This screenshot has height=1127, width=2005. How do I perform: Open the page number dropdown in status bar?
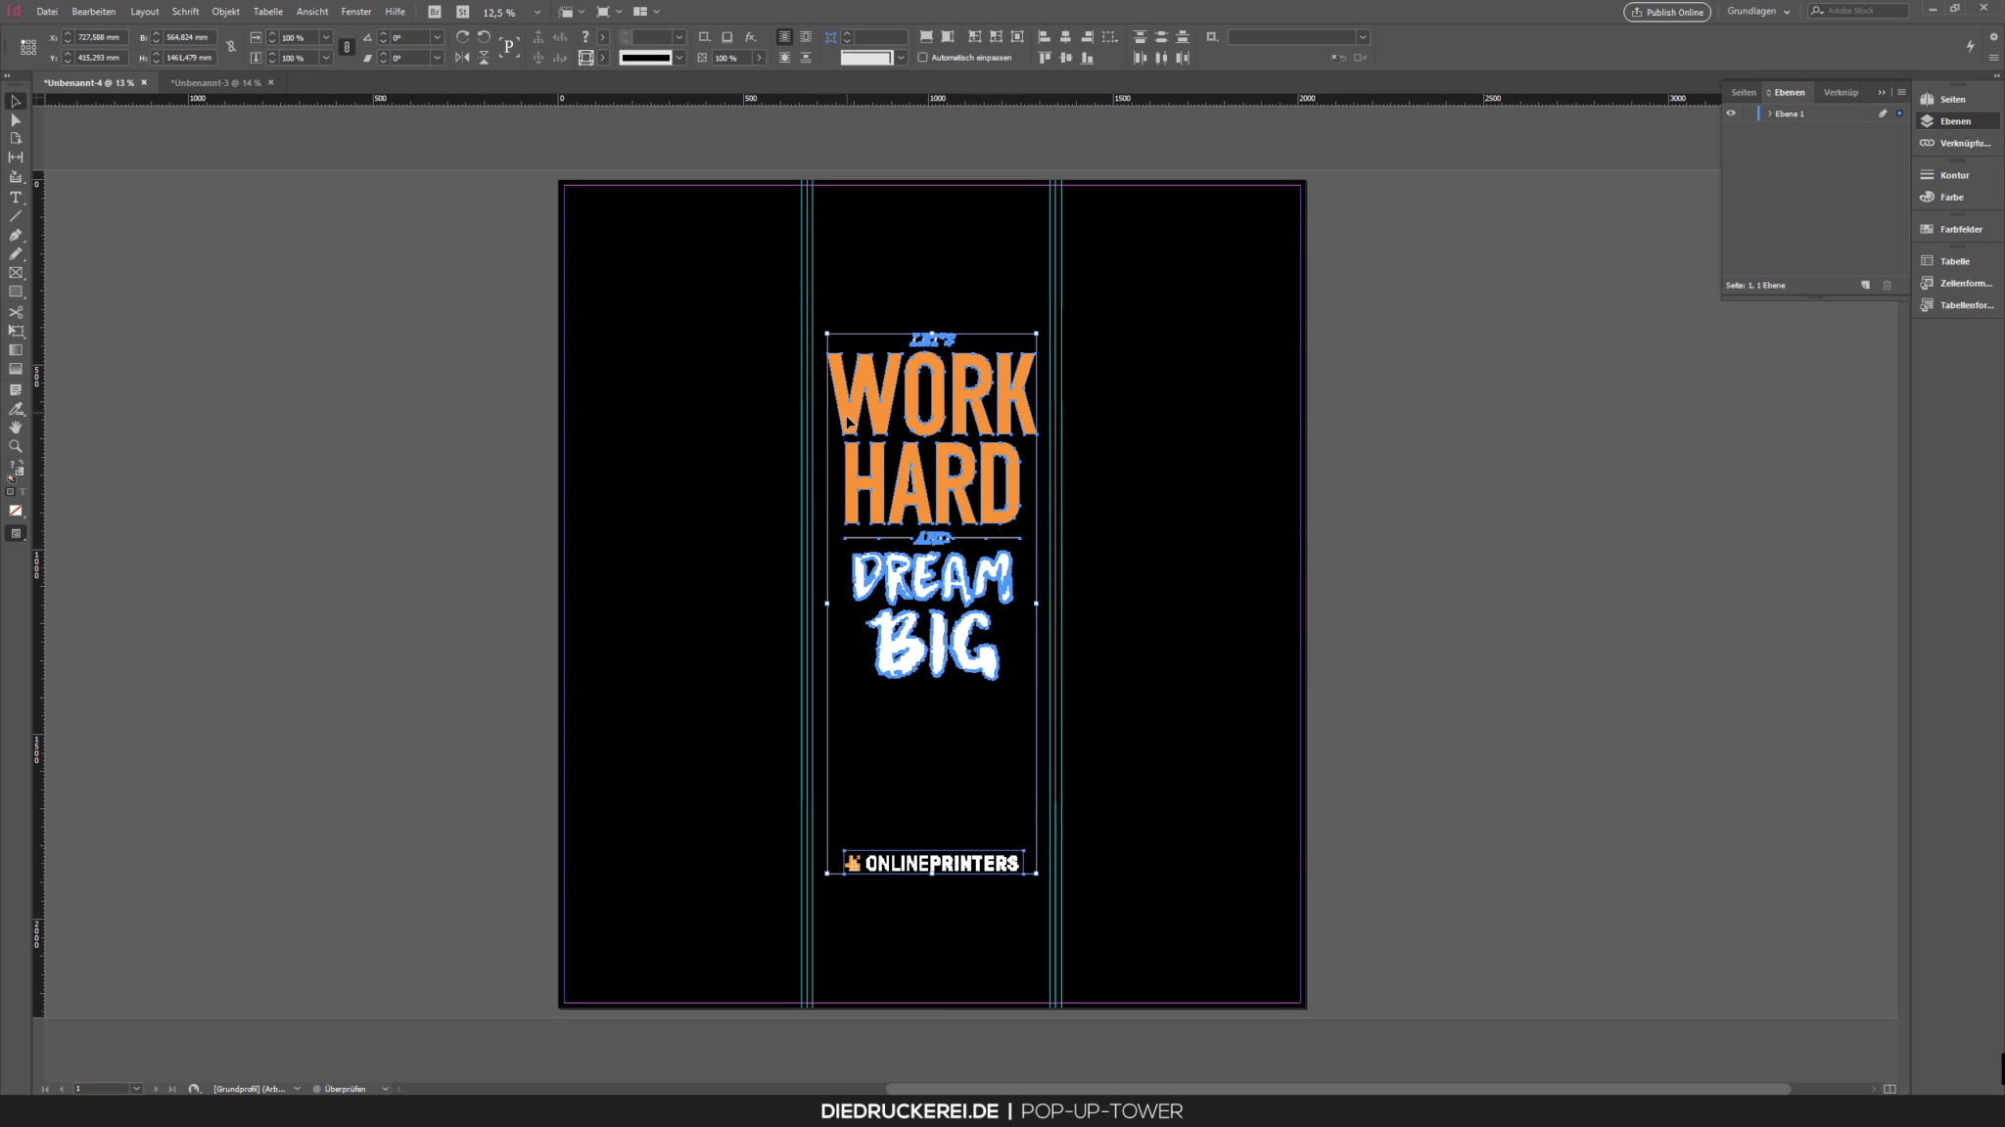tap(136, 1089)
